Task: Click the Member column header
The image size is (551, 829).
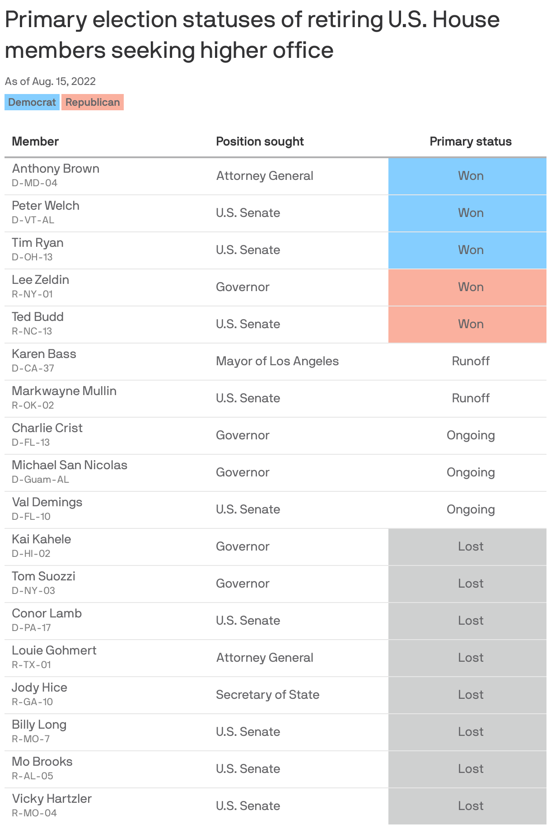Action: (x=35, y=141)
